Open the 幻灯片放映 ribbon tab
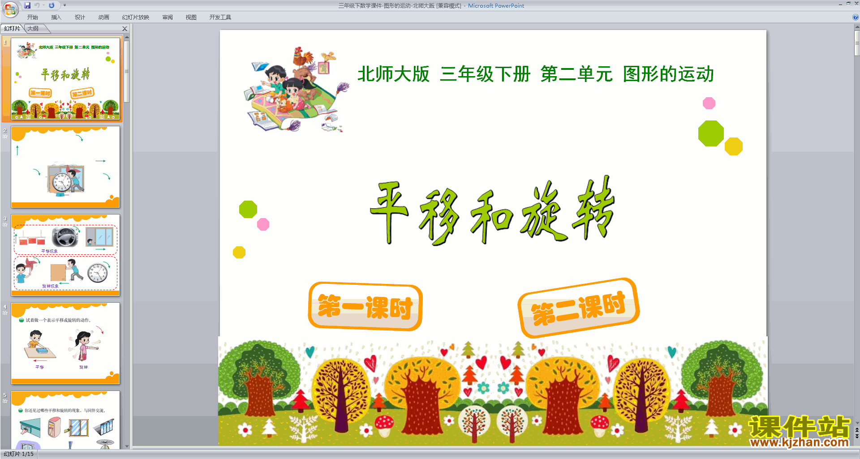The width and height of the screenshot is (860, 459). (x=136, y=17)
